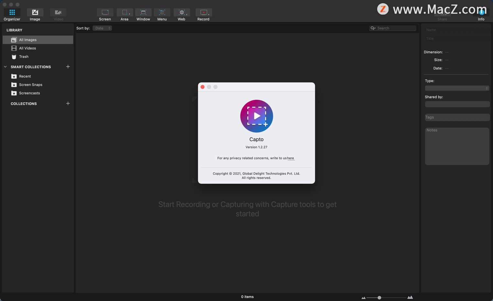This screenshot has width=493, height=301.
Task: Start an Area capture
Action: click(125, 15)
